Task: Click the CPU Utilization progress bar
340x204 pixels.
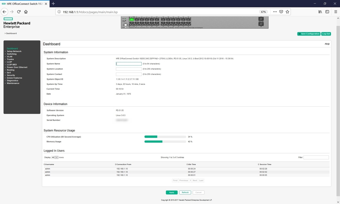Action: pyautogui.click(x=165, y=137)
